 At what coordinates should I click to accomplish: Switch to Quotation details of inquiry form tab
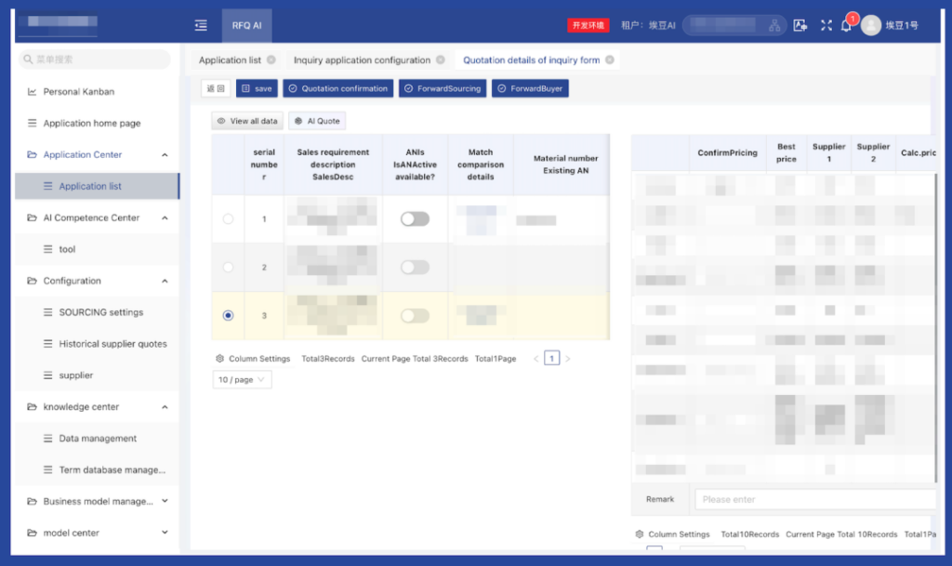coord(531,60)
